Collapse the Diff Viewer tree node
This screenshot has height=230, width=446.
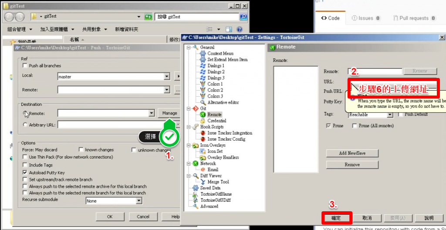tap(188, 176)
